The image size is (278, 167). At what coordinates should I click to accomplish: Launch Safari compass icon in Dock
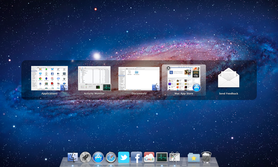(x=111, y=157)
